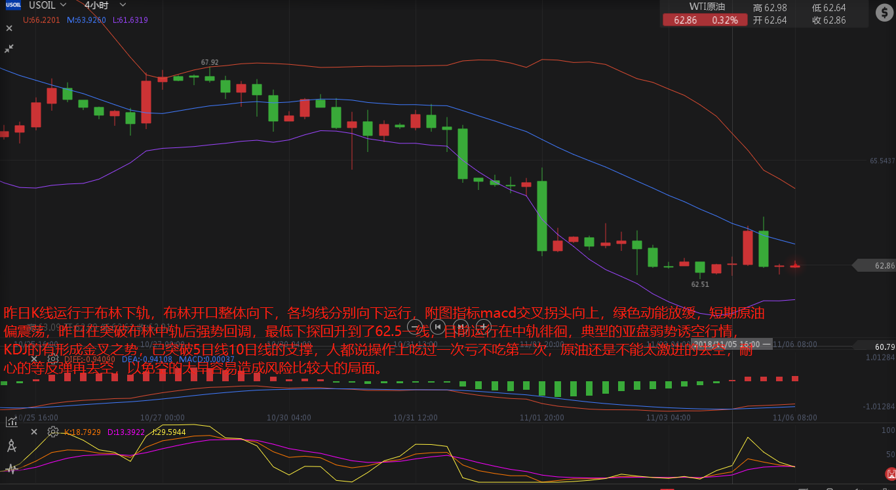Click the 62.51 low price label
This screenshot has width=896, height=490.
coord(700,284)
